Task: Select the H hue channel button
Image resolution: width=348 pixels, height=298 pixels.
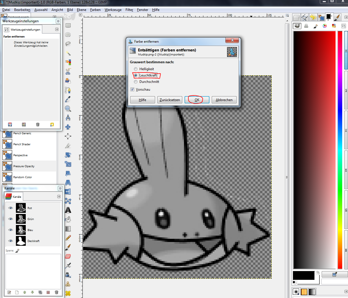Action: coord(346,50)
